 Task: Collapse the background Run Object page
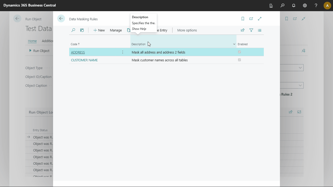[303, 19]
